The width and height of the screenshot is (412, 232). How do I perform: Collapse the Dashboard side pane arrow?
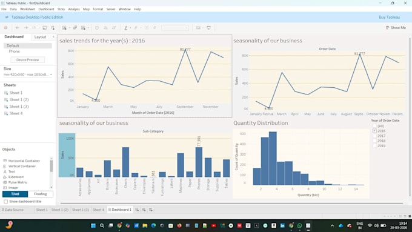[53, 37]
